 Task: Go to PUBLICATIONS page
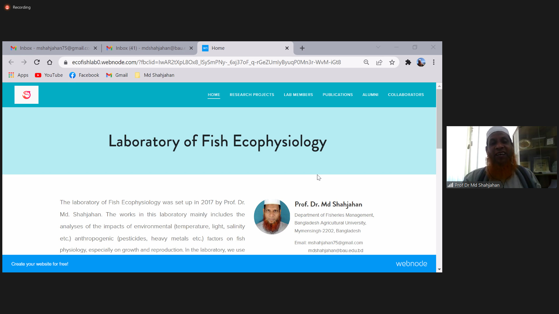pyautogui.click(x=337, y=95)
